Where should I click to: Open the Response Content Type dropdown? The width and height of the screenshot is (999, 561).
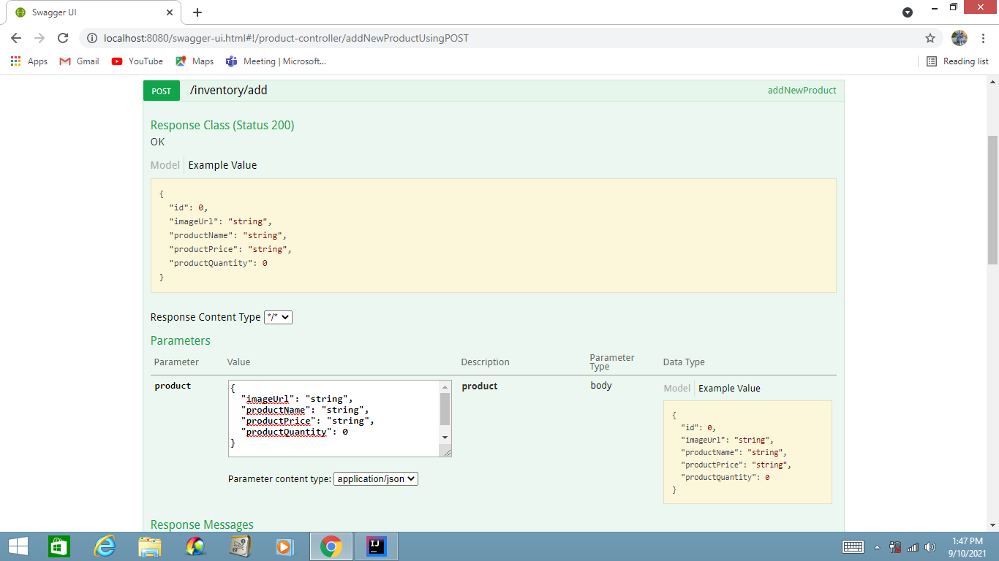coord(278,317)
